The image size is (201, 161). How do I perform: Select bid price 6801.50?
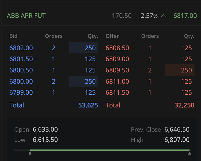point(21,59)
